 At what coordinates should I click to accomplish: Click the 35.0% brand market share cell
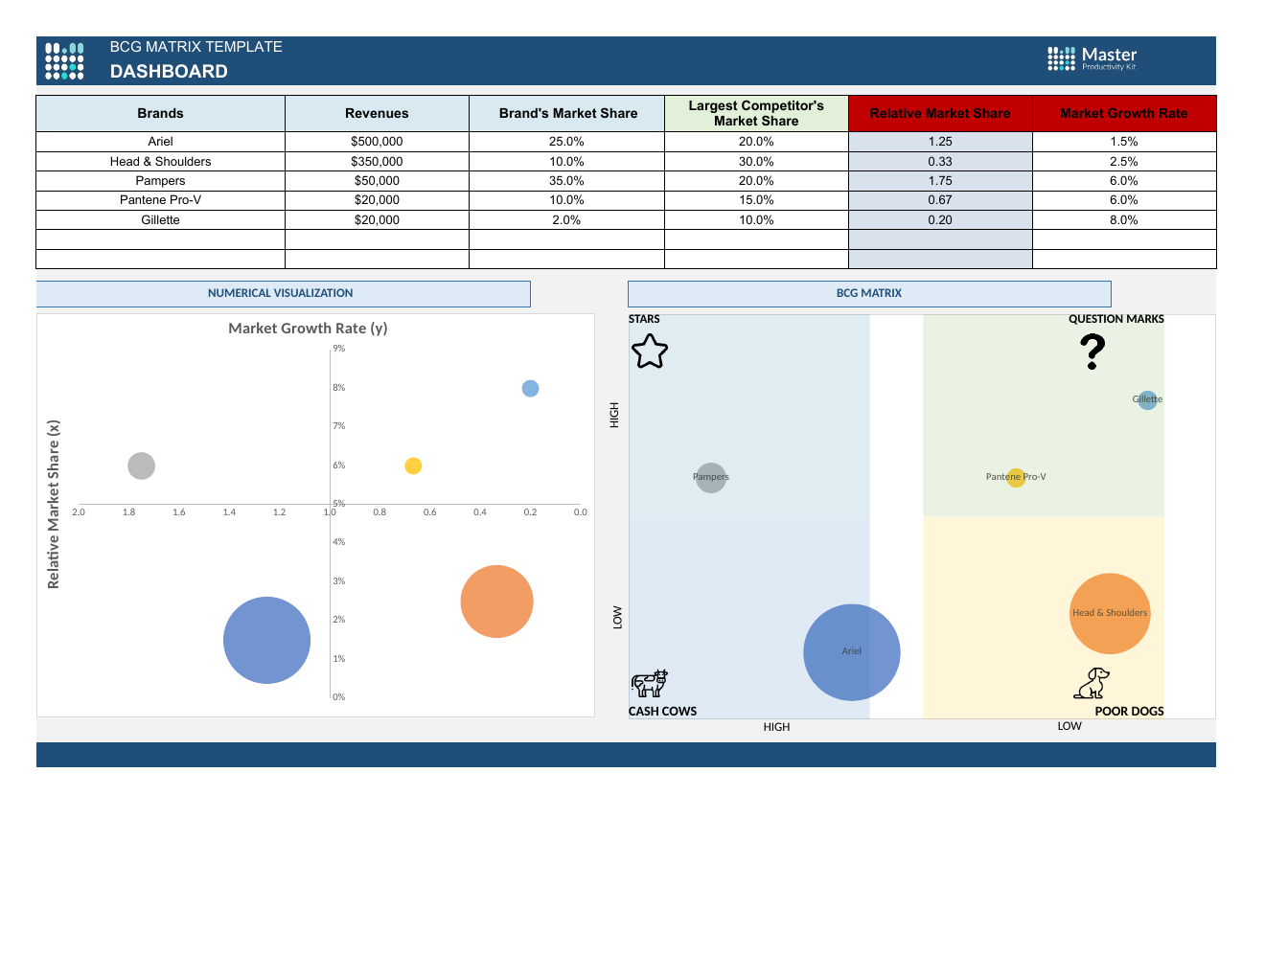567,181
